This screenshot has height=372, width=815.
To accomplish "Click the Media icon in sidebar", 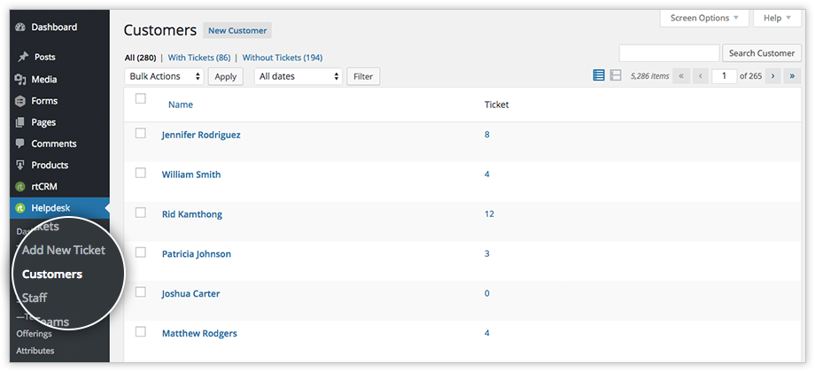I will point(20,80).
